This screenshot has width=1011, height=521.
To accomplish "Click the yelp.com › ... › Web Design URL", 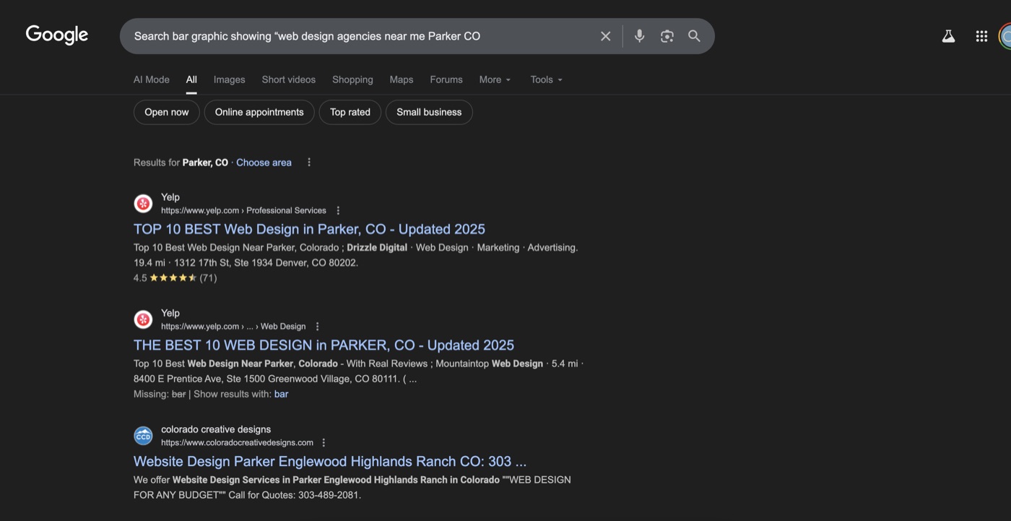I will coord(233,327).
